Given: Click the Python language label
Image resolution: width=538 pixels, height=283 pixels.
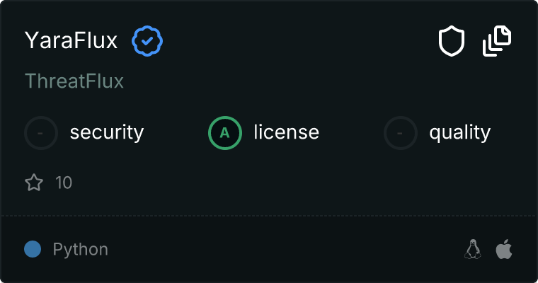Looking at the screenshot, I should 81,249.
